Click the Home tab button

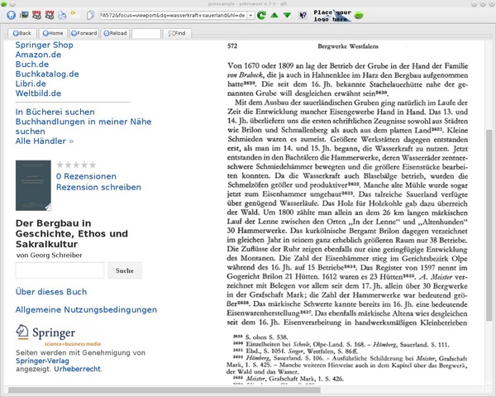pos(53,33)
